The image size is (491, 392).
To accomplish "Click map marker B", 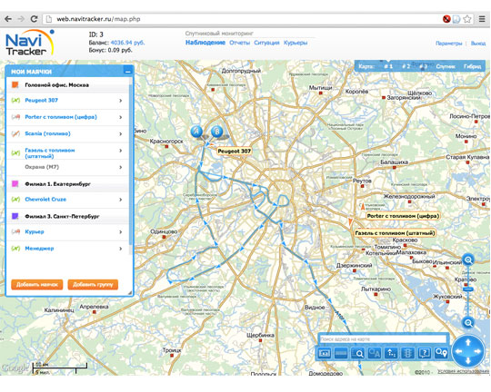I will pos(216,132).
